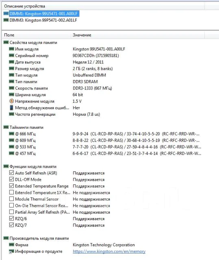The width and height of the screenshot is (219, 260).
Task: Select value '1.5 V'
Action: pos(77,101)
